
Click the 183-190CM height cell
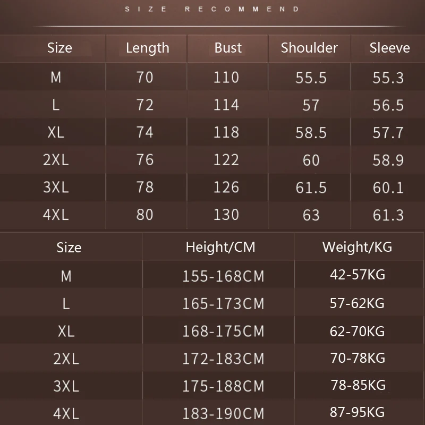(x=223, y=414)
